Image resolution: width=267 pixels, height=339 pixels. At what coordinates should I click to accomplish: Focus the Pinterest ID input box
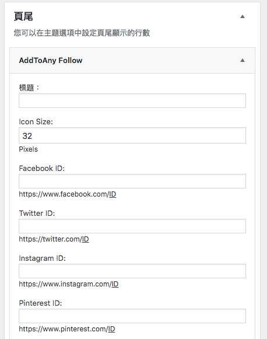click(x=132, y=316)
